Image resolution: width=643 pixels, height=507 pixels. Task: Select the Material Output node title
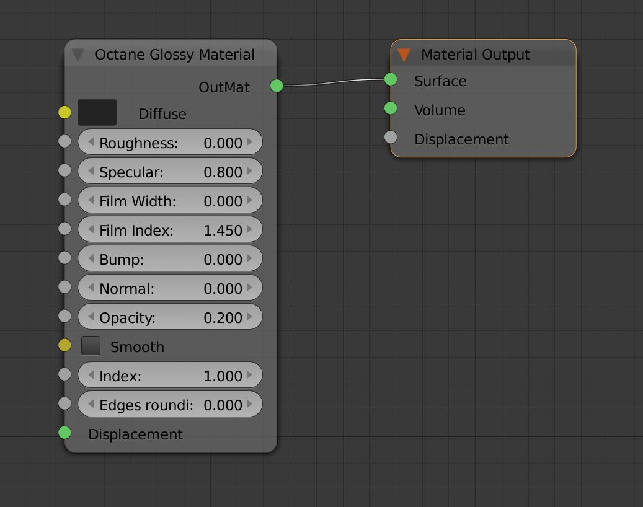tap(476, 55)
